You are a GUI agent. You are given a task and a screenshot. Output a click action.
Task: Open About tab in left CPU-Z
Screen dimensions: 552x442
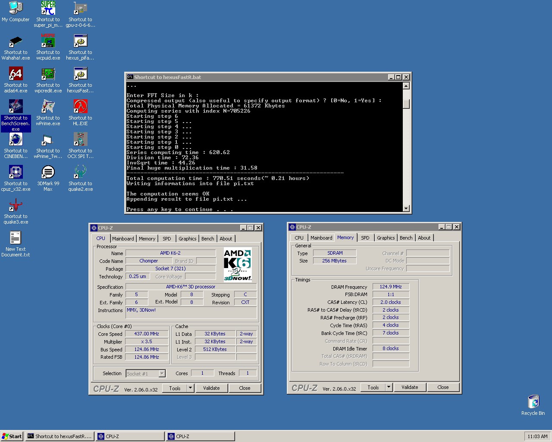coord(226,239)
